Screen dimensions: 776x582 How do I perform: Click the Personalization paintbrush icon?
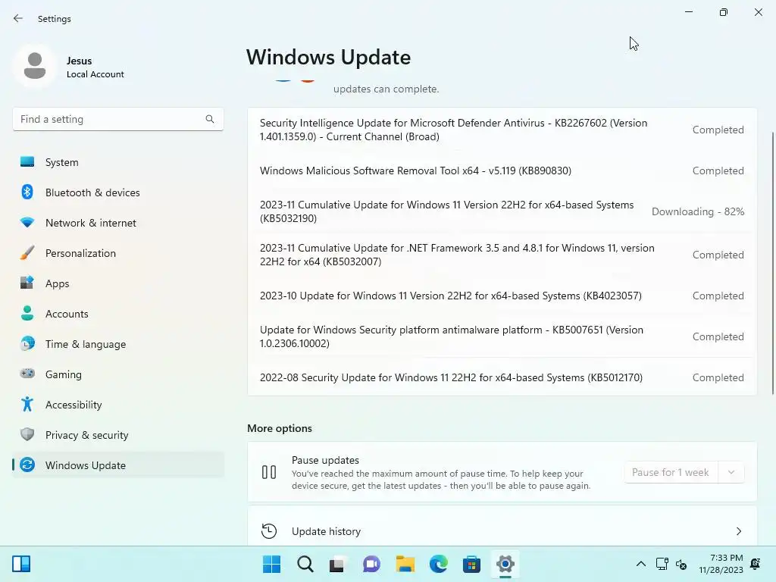[x=27, y=252]
